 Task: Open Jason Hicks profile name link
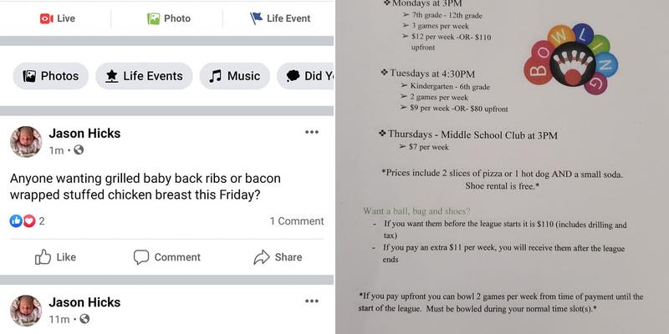(84, 133)
